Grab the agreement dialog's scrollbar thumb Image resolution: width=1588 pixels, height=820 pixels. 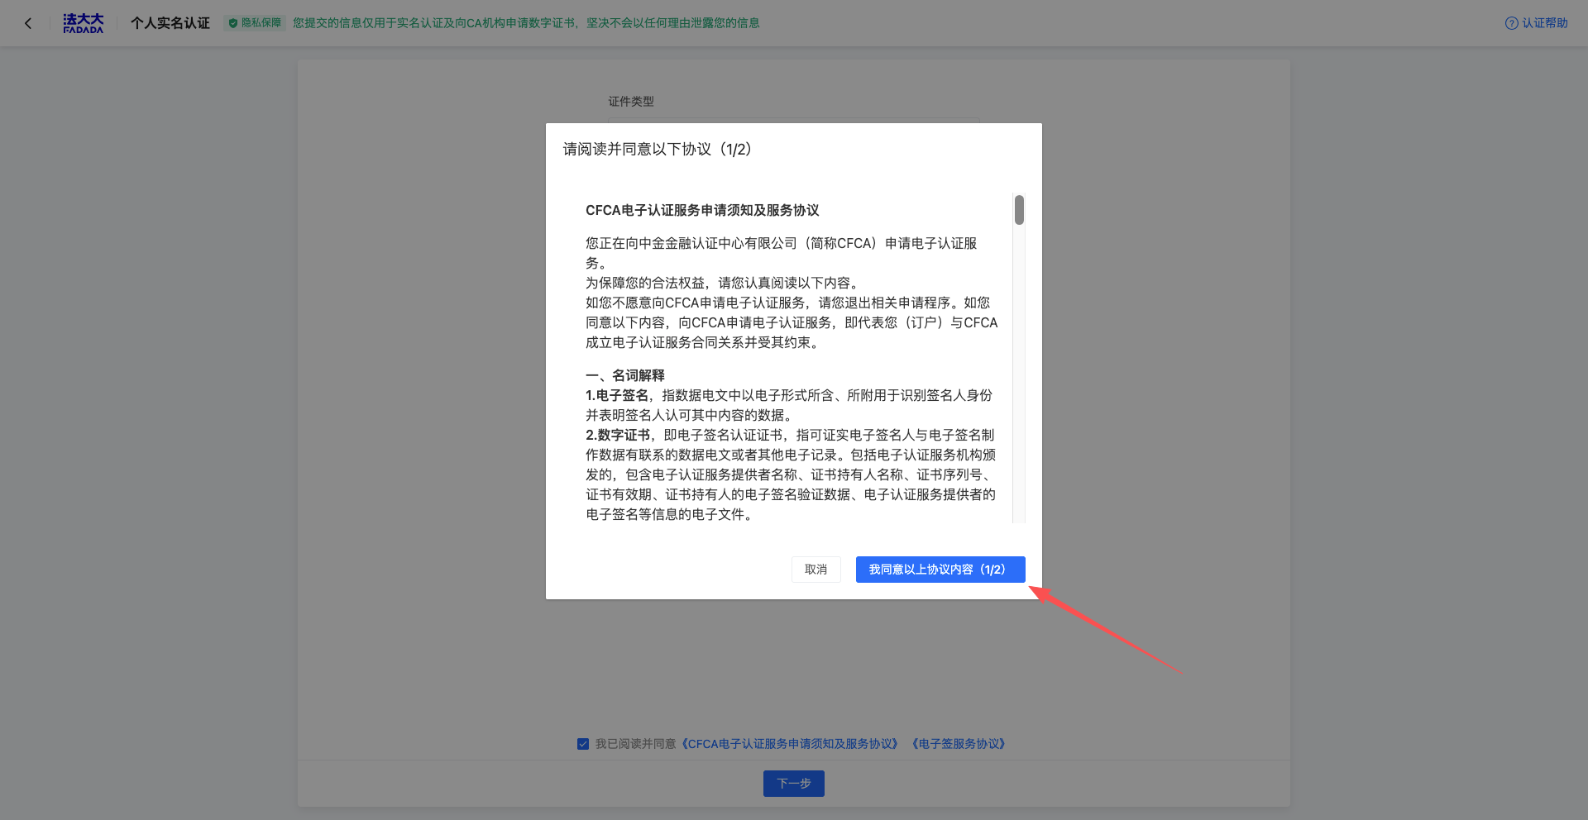point(1019,210)
